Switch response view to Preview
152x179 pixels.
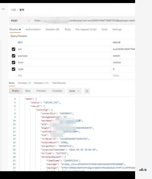coord(41,91)
